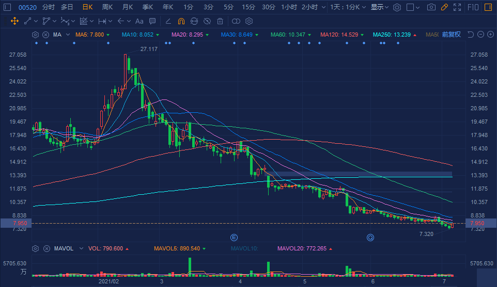Screen dimensions: 497x287
Task: Open the layout square dropdown
Action: 413,7
